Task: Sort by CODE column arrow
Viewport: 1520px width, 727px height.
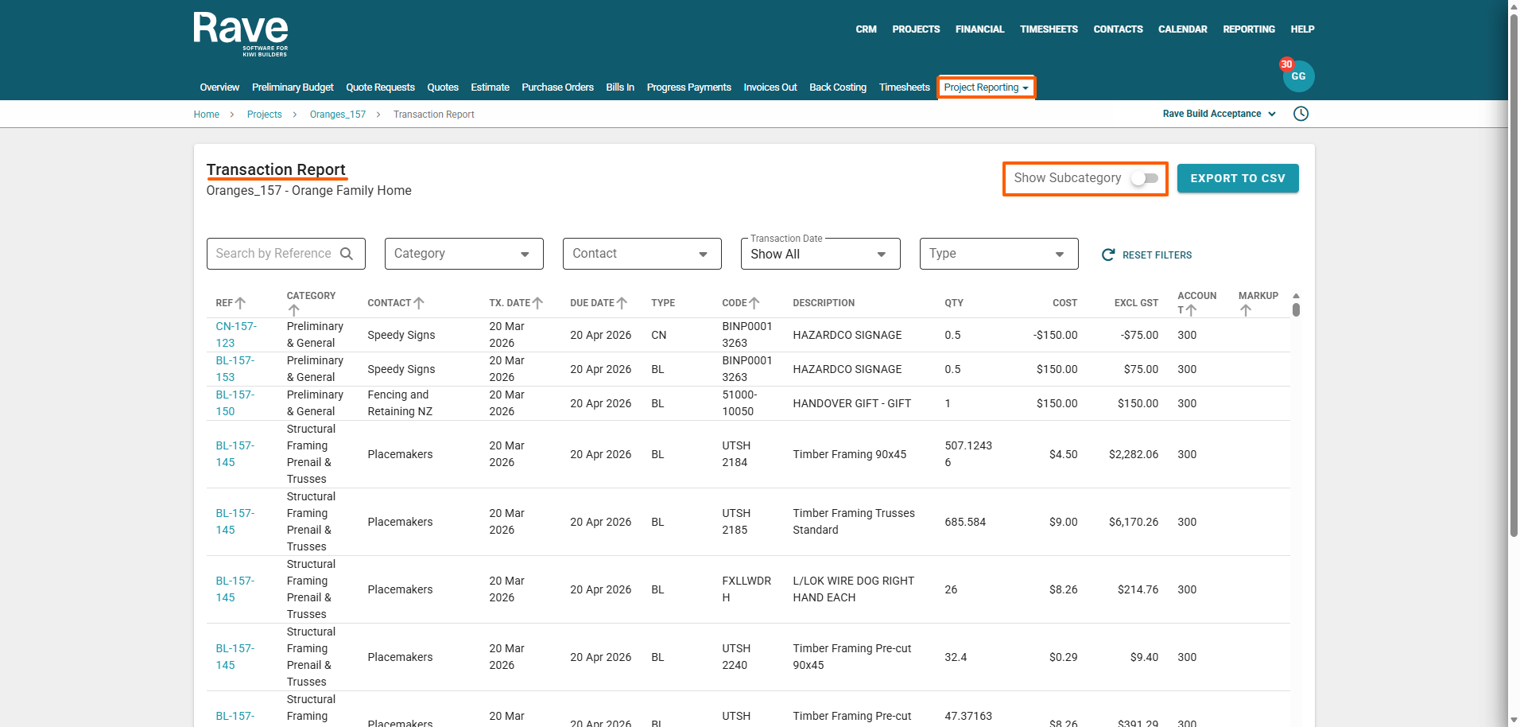Action: pos(754,303)
